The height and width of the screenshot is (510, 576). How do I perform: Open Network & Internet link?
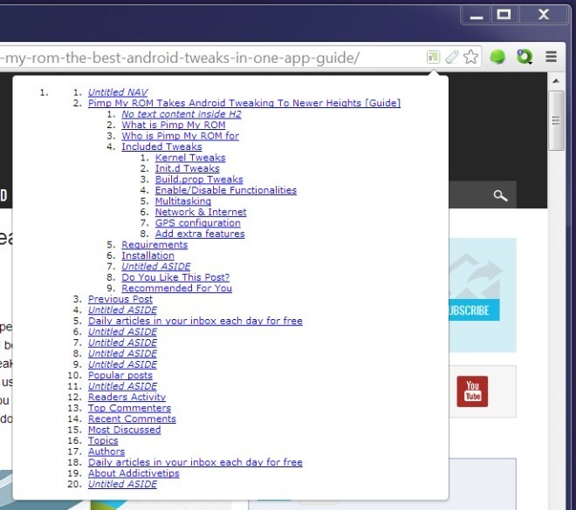pos(201,212)
